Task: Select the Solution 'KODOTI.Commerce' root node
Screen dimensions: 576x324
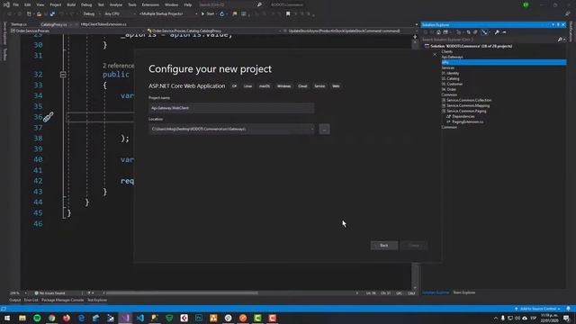Action: pyautogui.click(x=472, y=46)
